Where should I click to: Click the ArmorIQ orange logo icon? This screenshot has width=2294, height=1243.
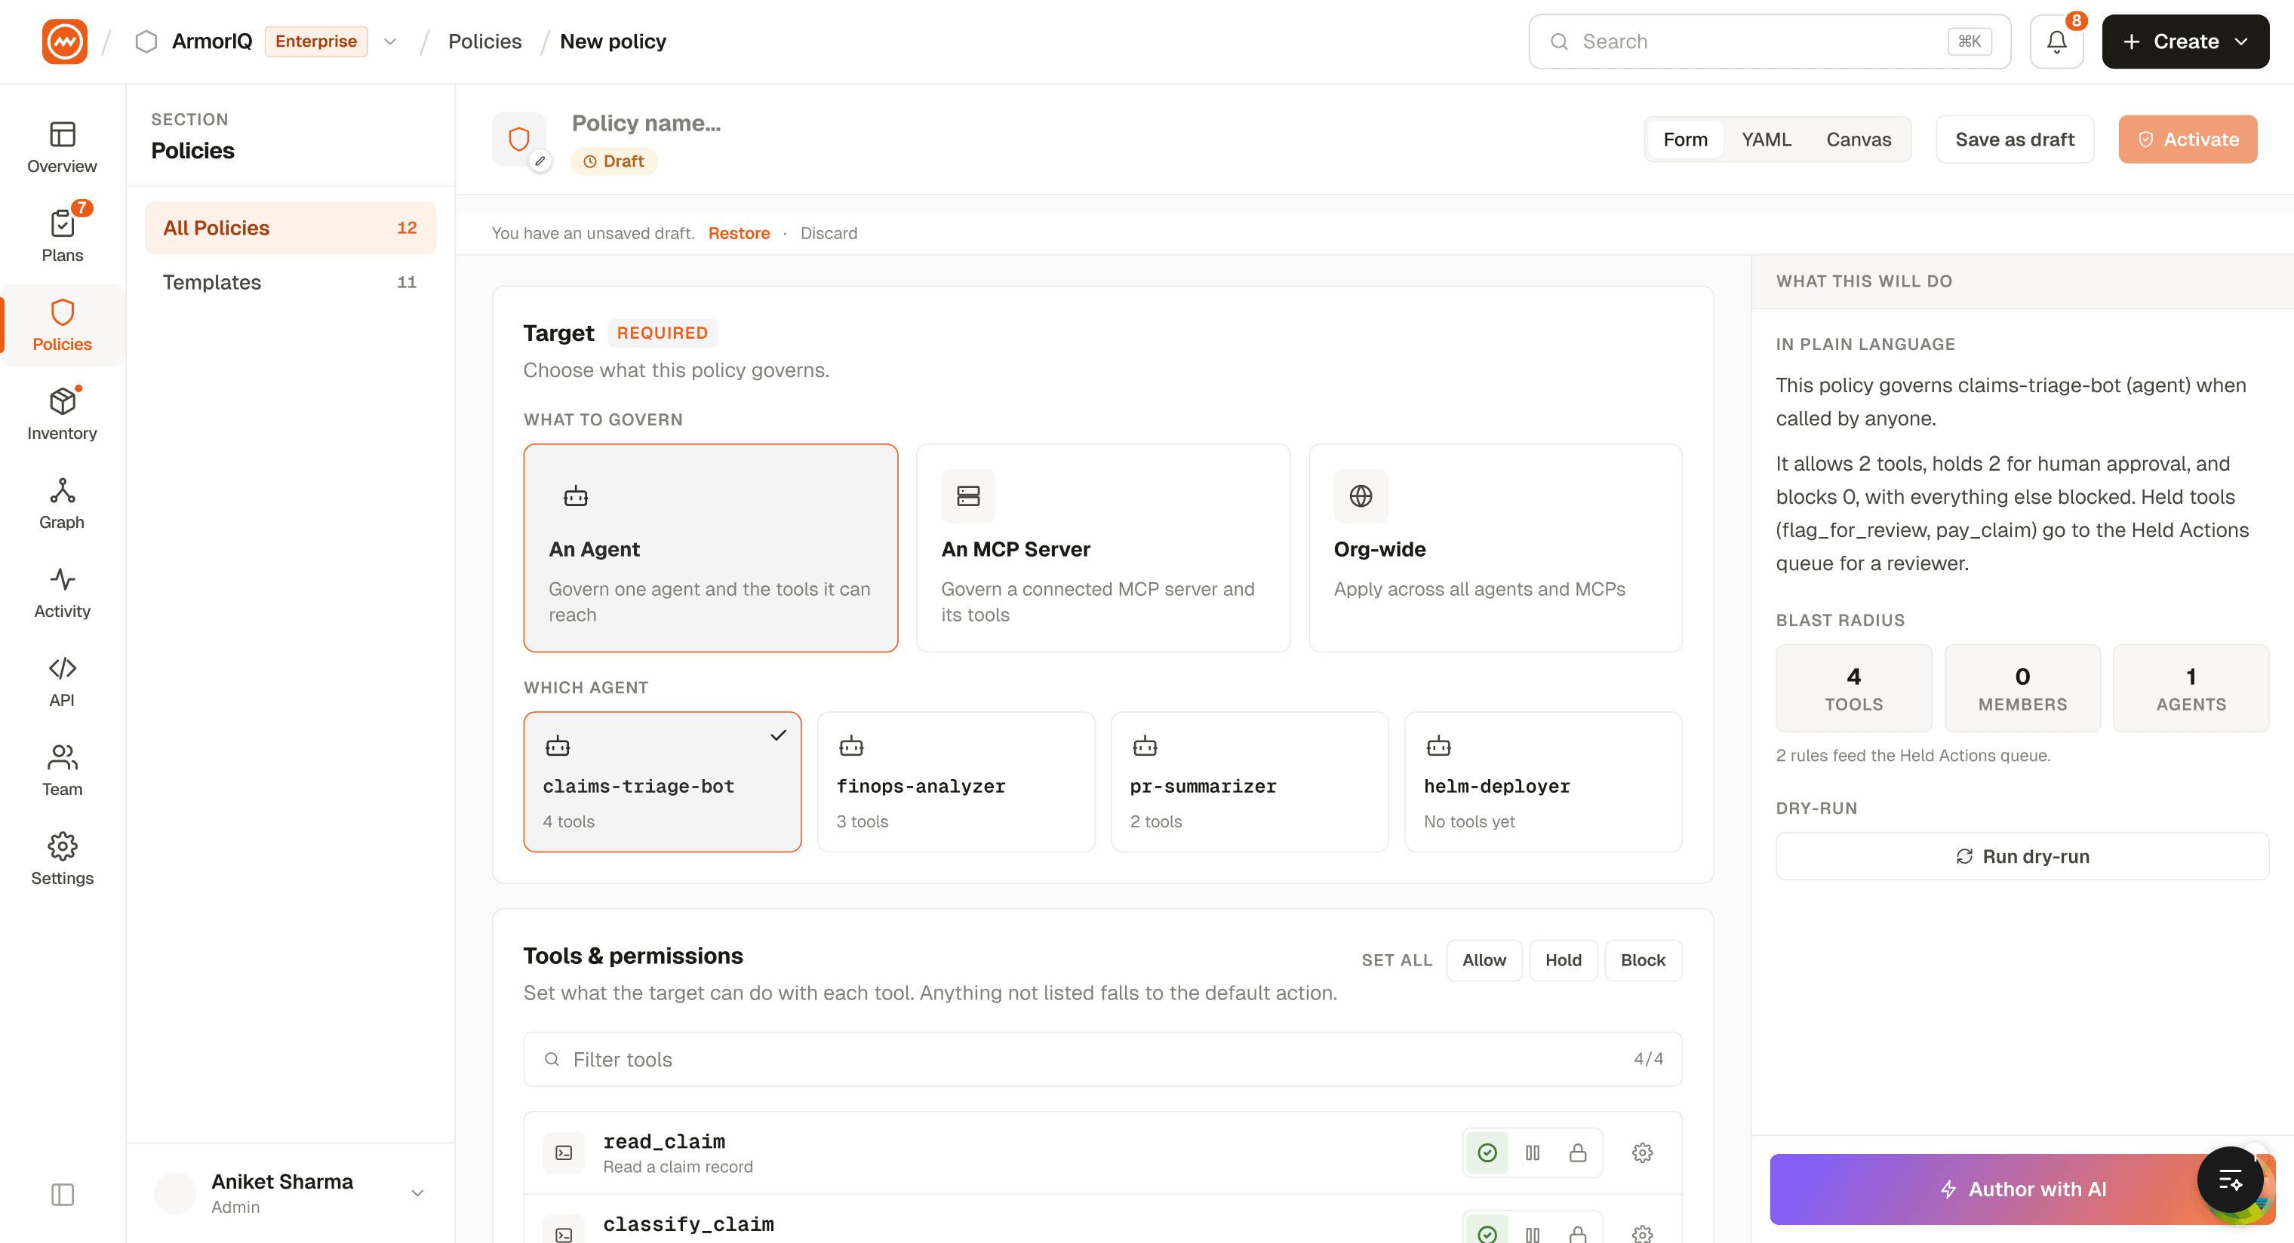(64, 41)
